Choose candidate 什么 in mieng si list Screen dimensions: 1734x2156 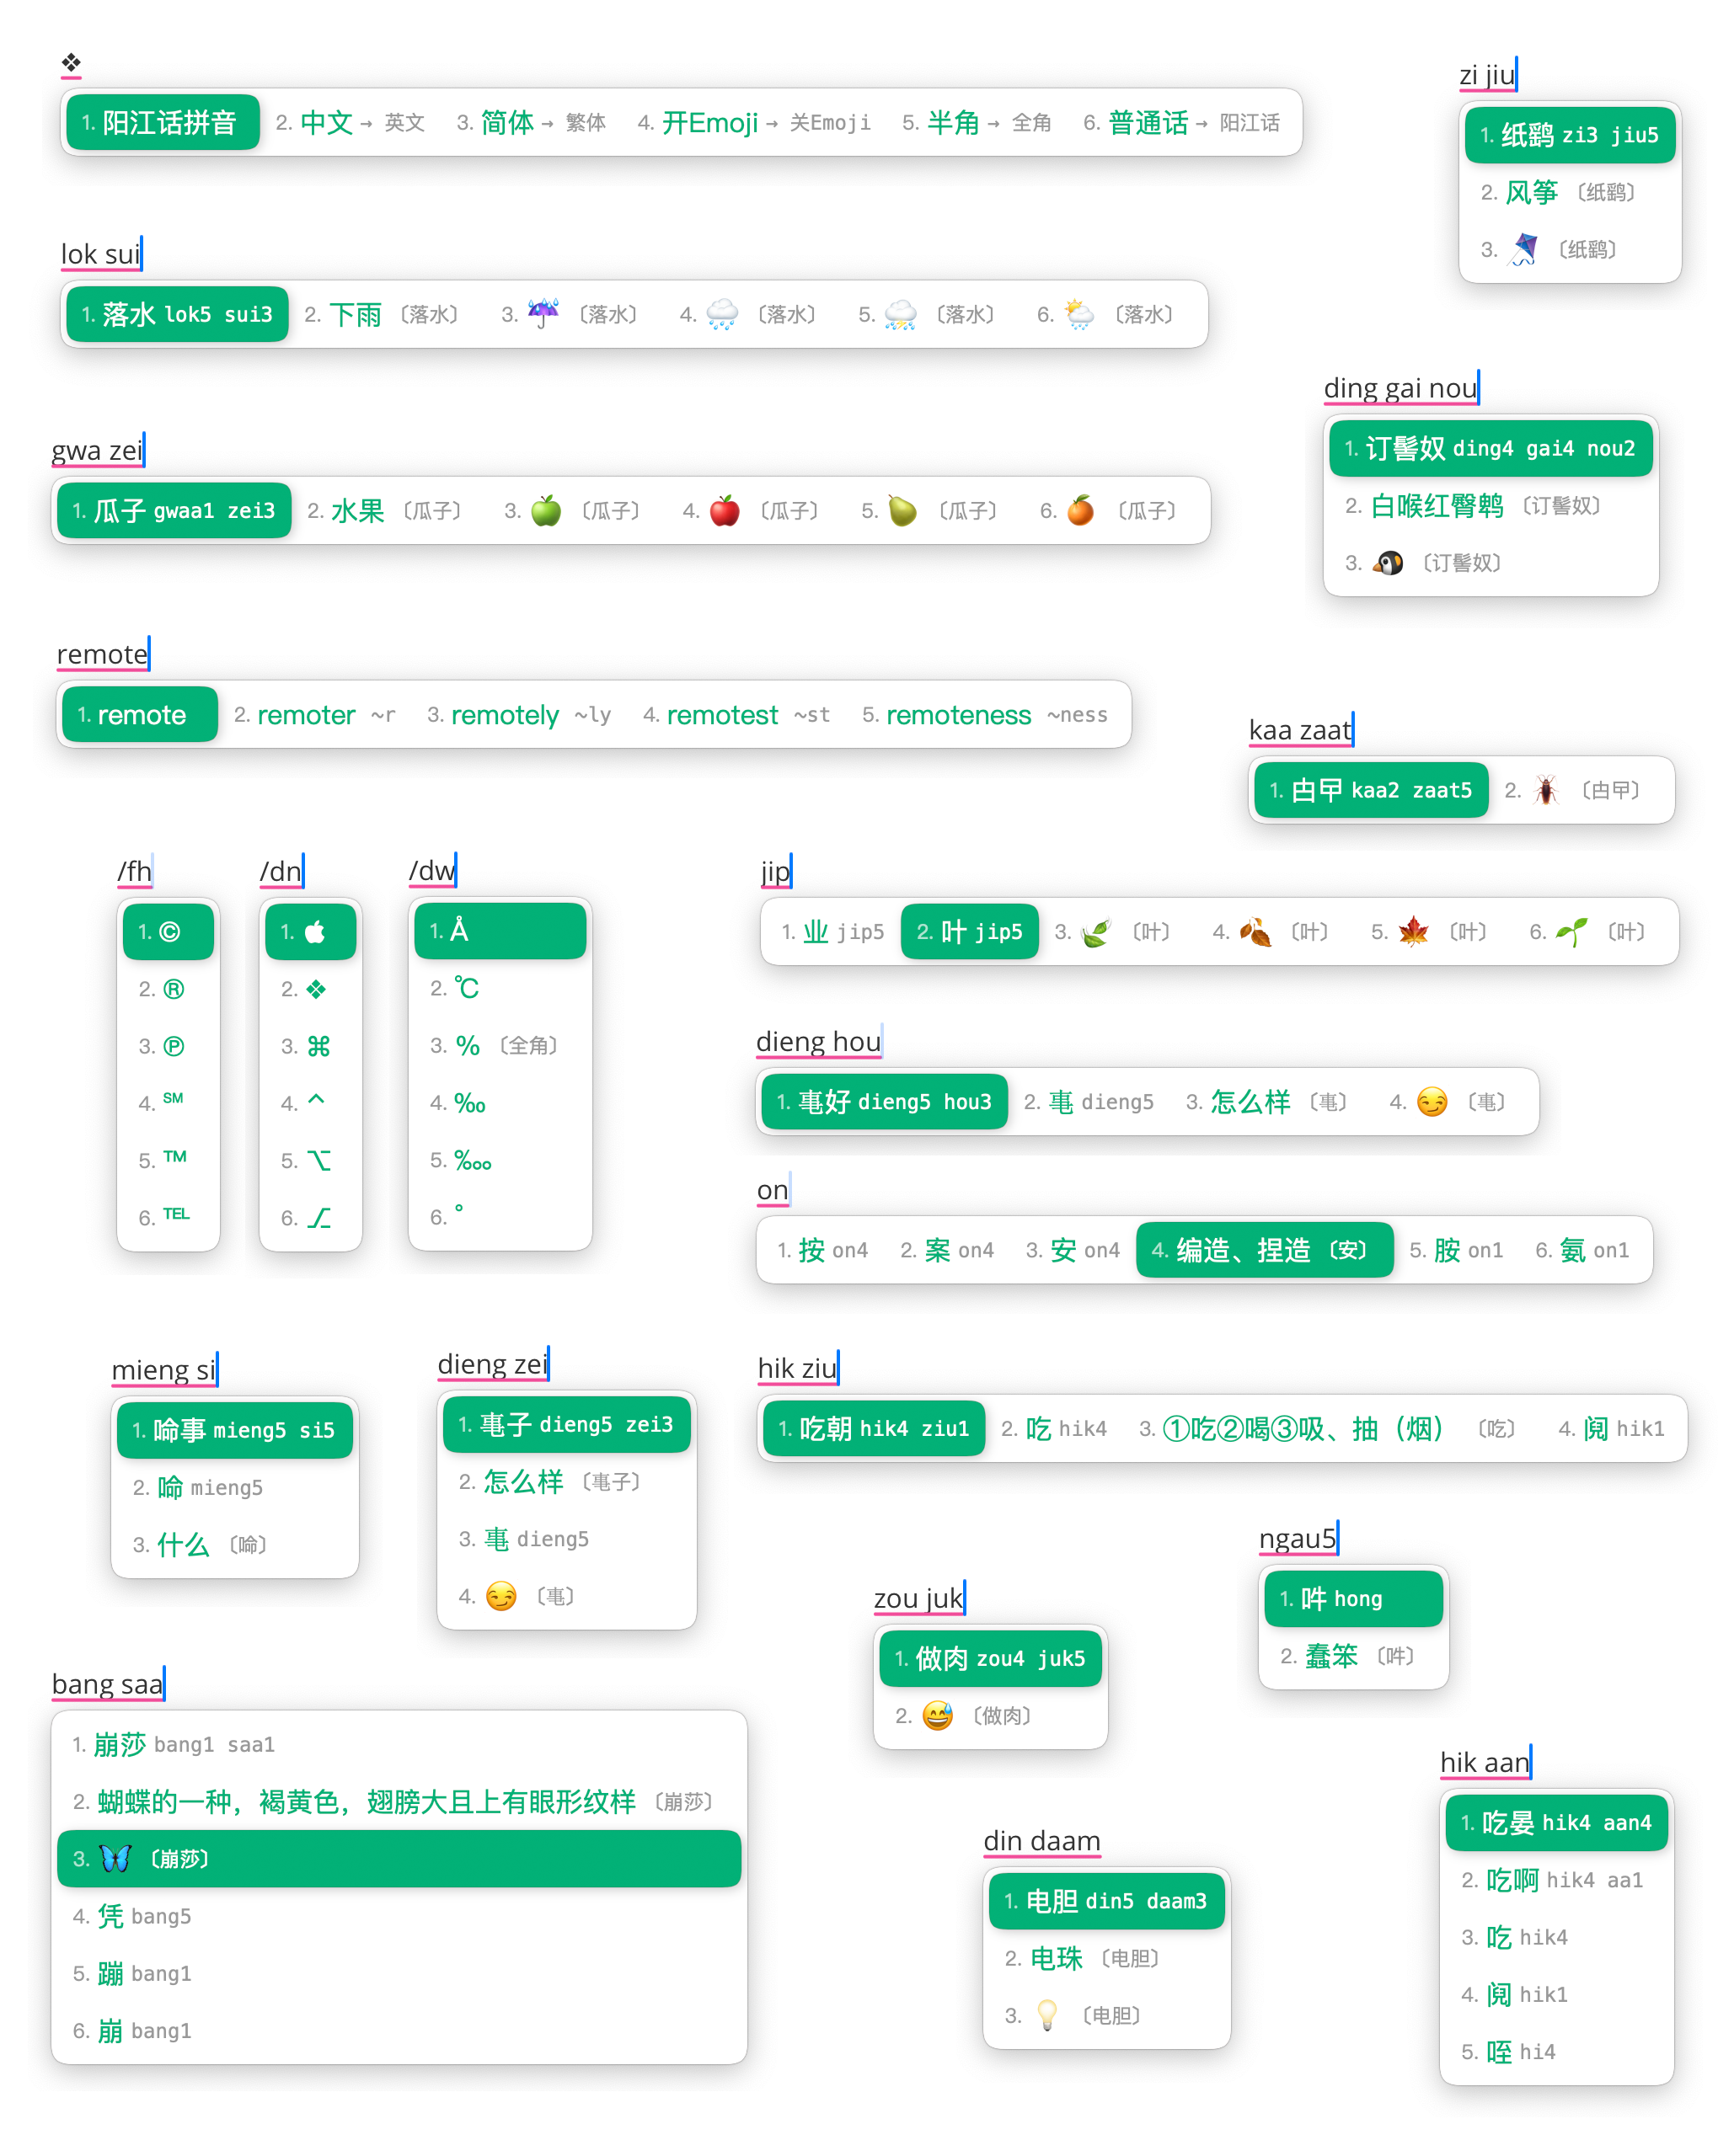pyautogui.click(x=201, y=1544)
